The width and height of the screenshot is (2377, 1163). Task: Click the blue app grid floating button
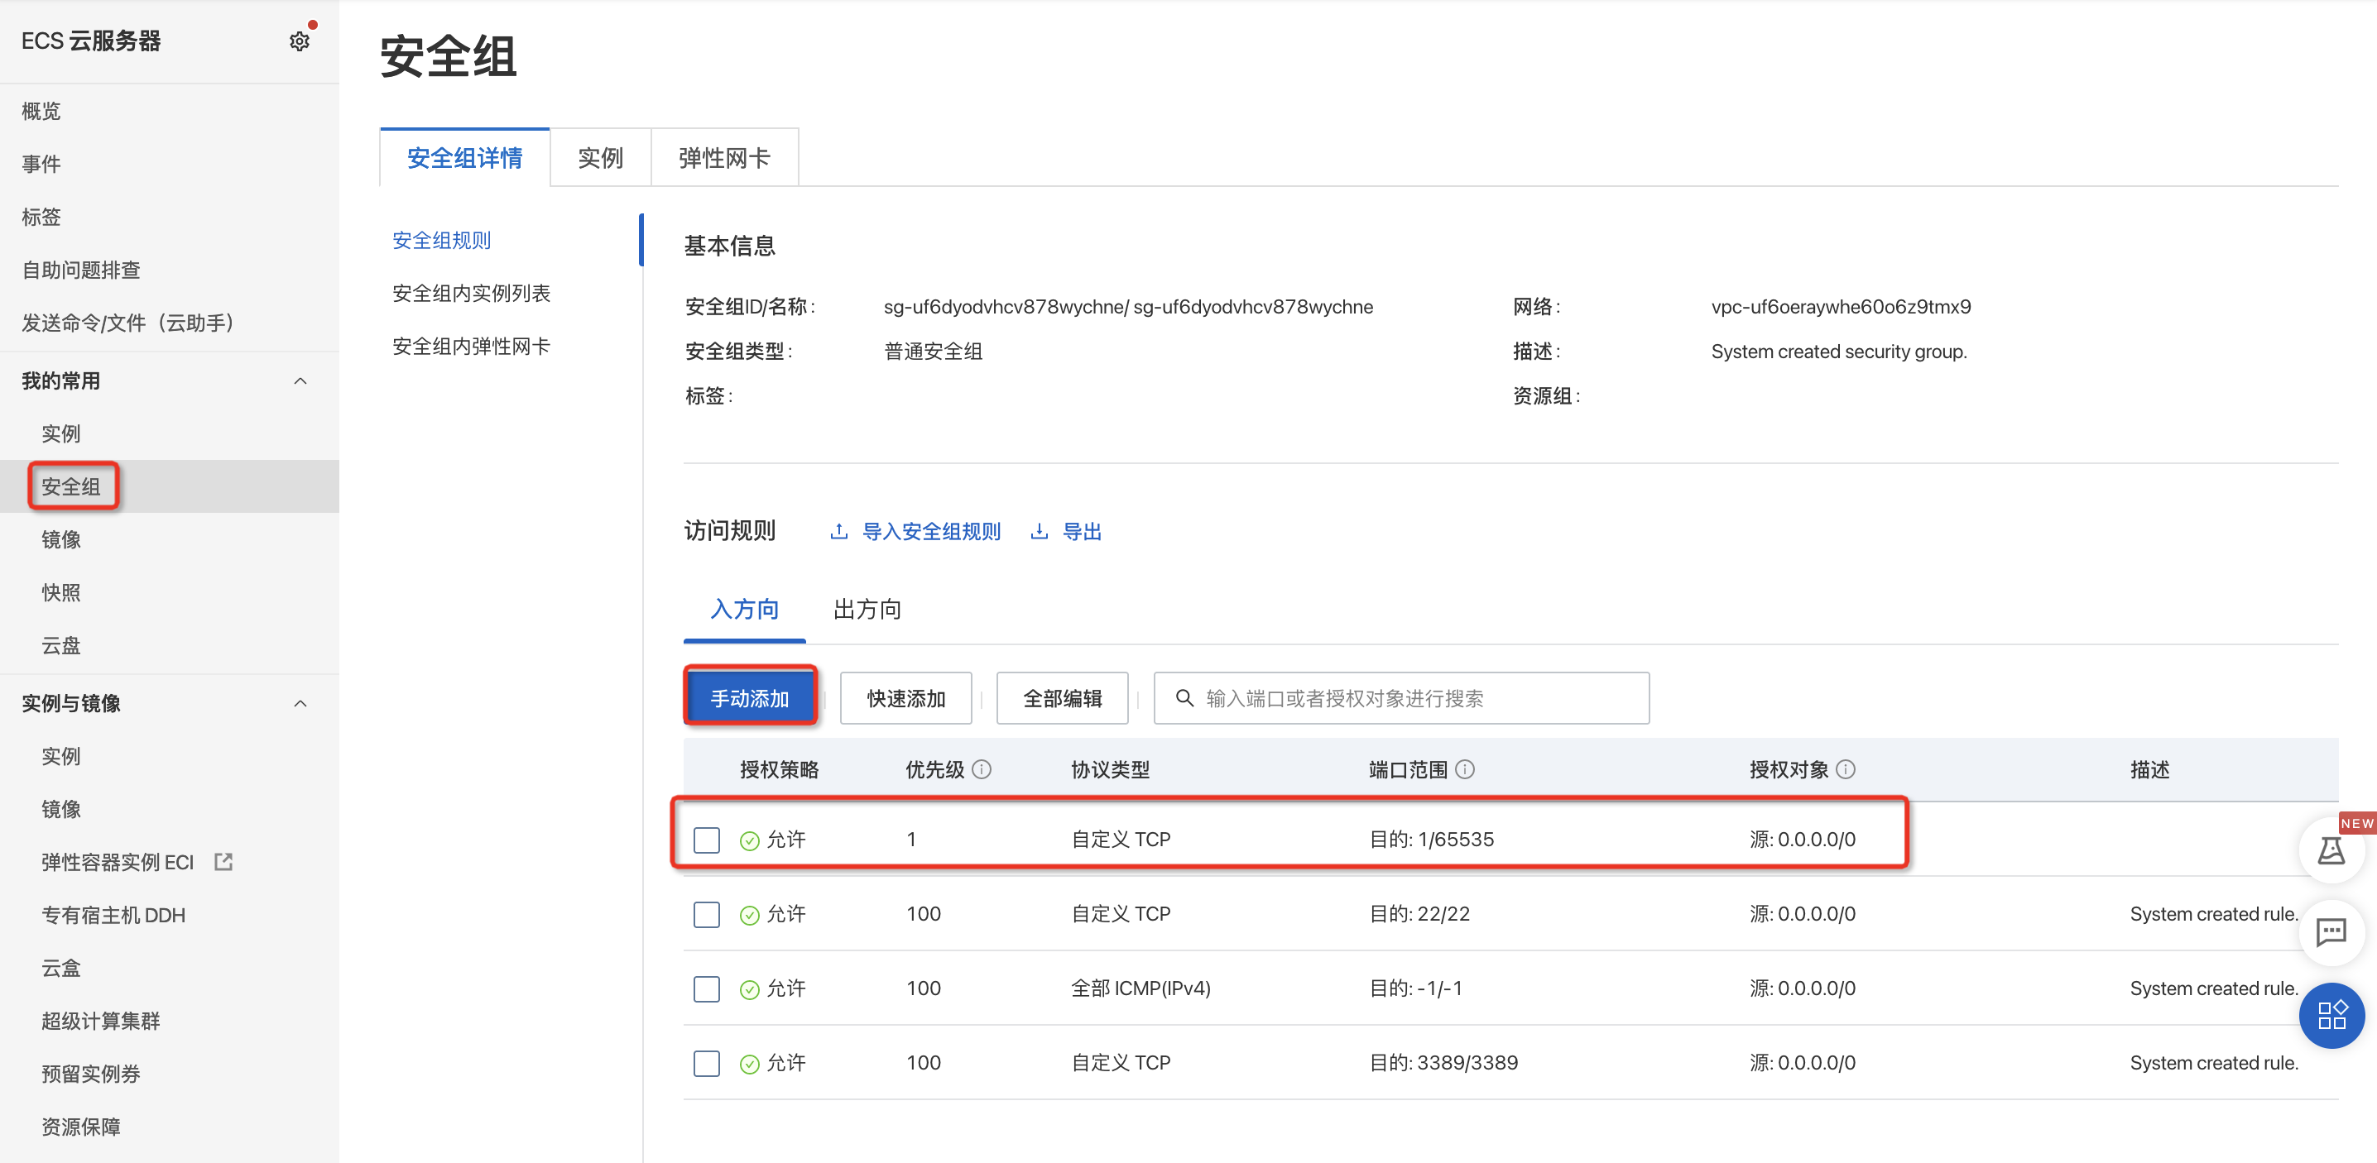tap(2331, 1016)
